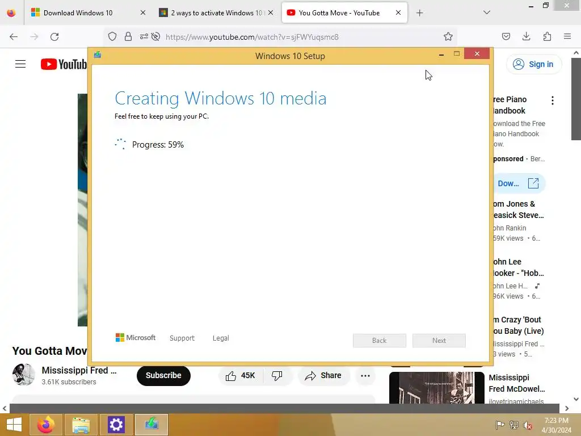Image resolution: width=581 pixels, height=436 pixels.
Task: Like the video with thumbs up
Action: [x=241, y=376]
